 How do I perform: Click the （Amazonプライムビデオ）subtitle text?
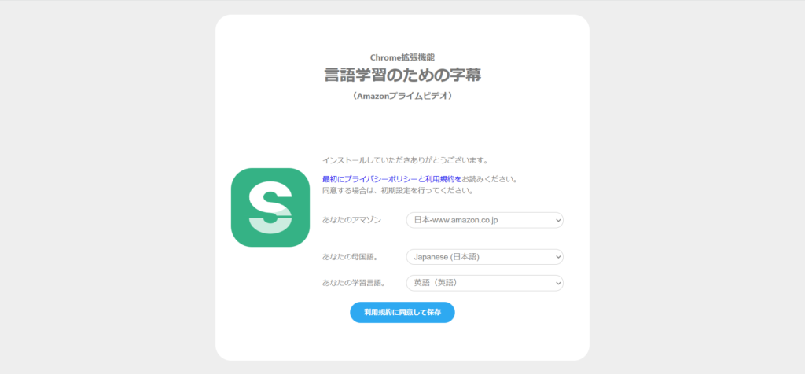coord(402,95)
